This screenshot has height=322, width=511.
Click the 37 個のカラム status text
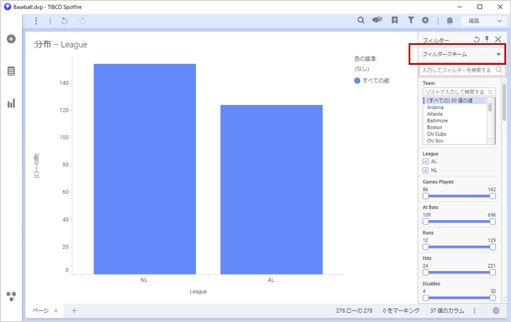coord(447,311)
